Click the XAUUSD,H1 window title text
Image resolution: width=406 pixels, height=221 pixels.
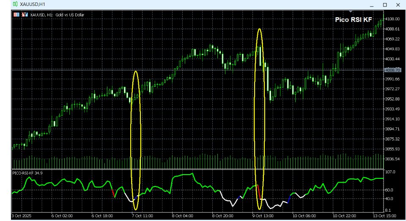pyautogui.click(x=33, y=4)
